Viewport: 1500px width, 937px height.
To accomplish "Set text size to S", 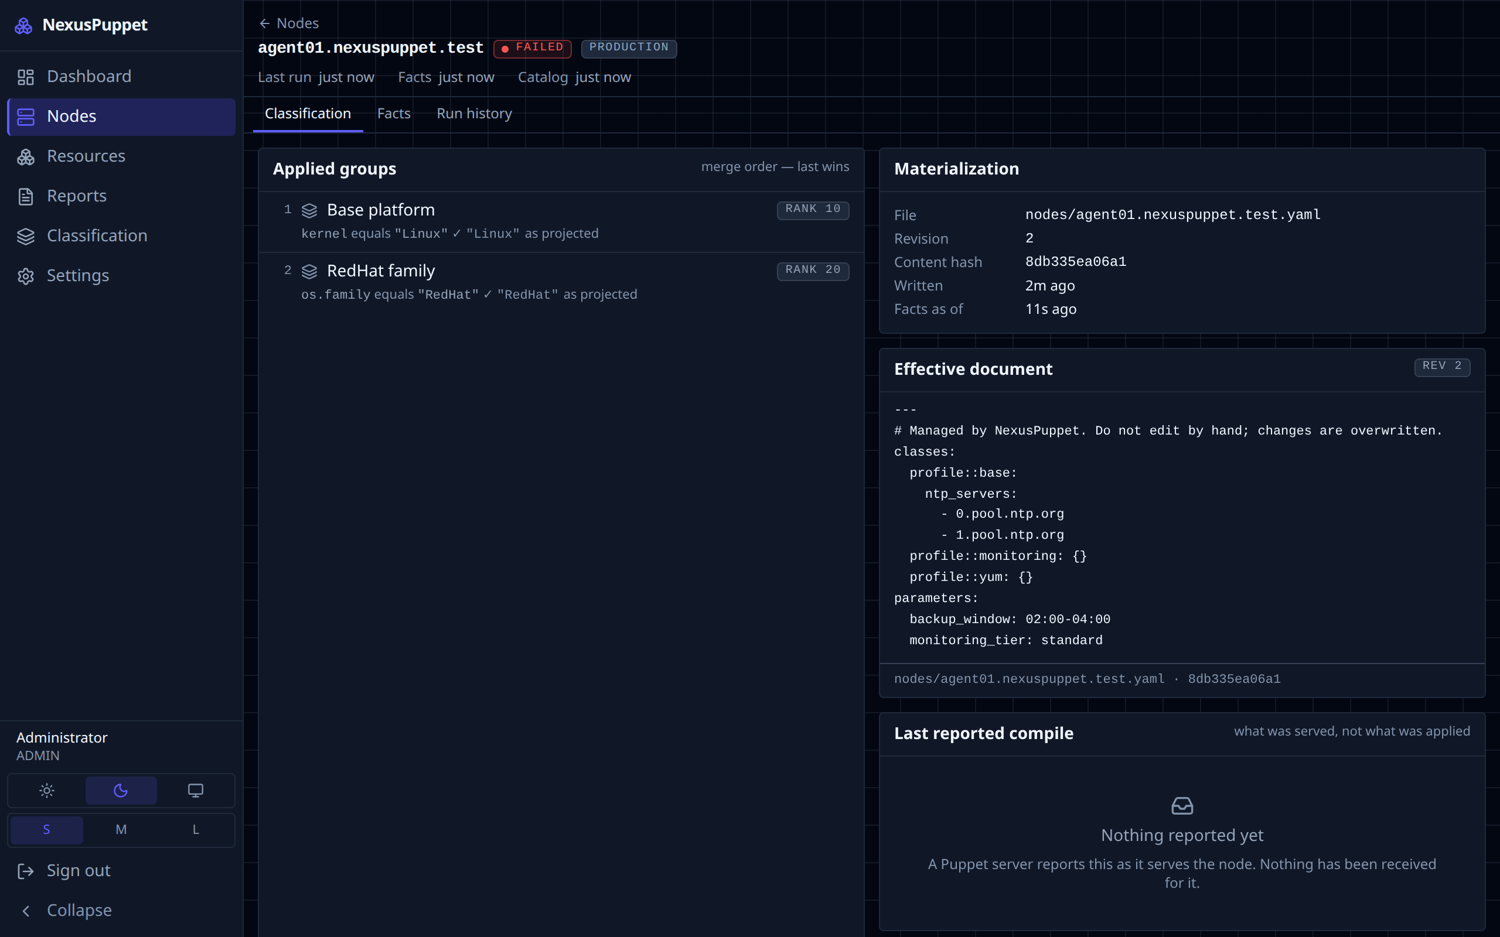I will tap(46, 830).
